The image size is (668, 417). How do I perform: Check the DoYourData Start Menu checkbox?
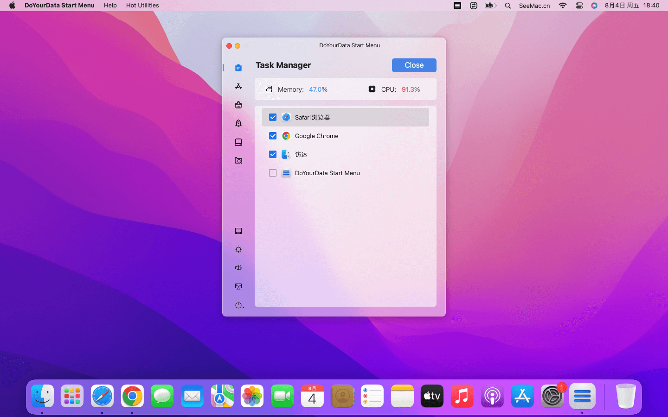click(x=273, y=173)
